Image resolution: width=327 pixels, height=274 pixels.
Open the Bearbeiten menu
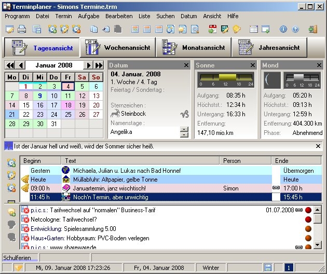coord(118,16)
